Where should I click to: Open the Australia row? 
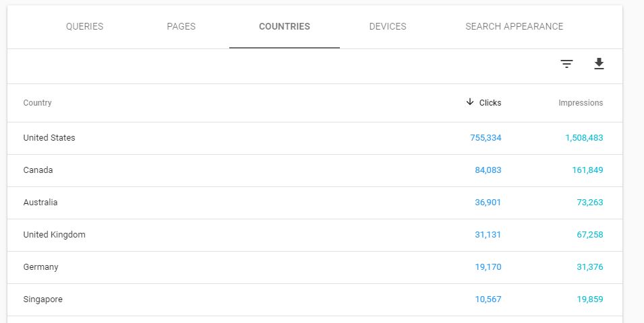pyautogui.click(x=40, y=203)
